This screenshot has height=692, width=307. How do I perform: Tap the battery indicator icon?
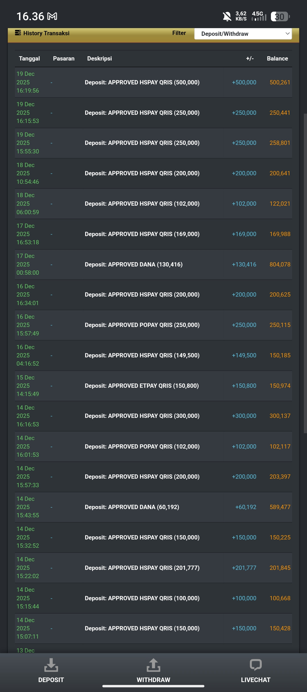[x=280, y=16]
